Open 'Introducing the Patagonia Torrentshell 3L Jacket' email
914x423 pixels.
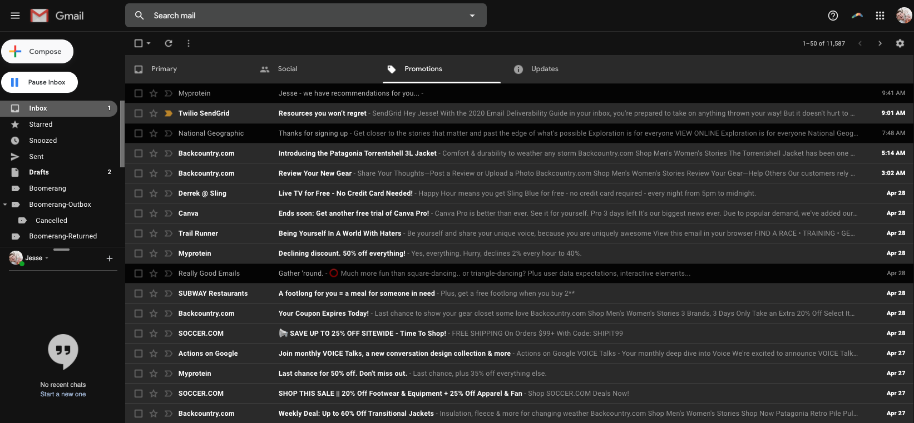click(520, 153)
